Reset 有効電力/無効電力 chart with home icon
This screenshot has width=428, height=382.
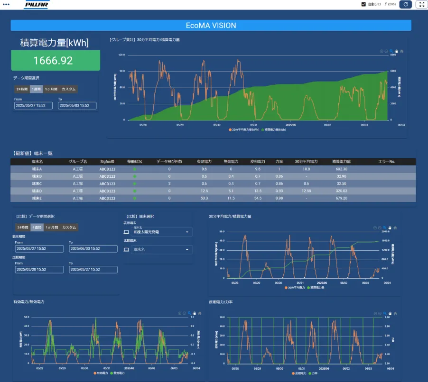(x=200, y=313)
